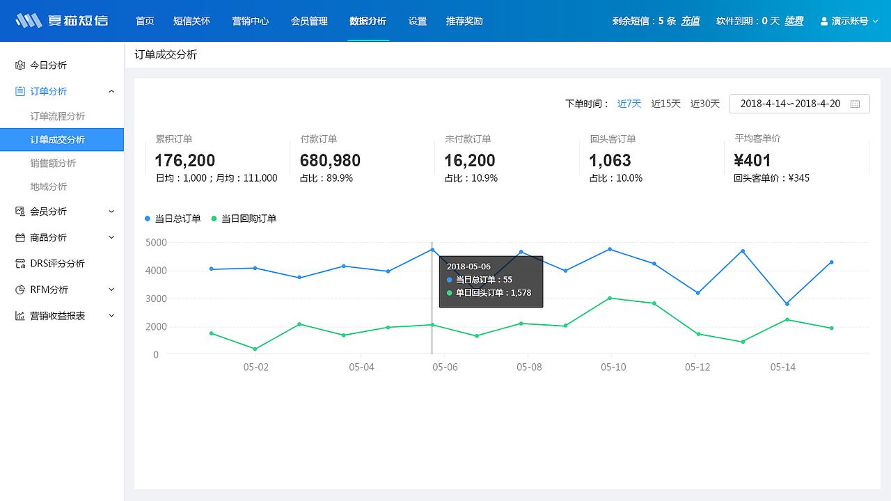Collapse the 订单分析 sidebar group
Image resolution: width=891 pixels, height=501 pixels.
[111, 91]
